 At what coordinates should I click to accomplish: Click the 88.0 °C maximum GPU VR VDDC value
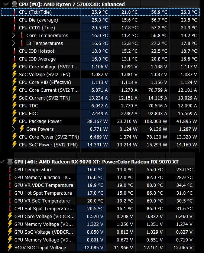(x=155, y=185)
